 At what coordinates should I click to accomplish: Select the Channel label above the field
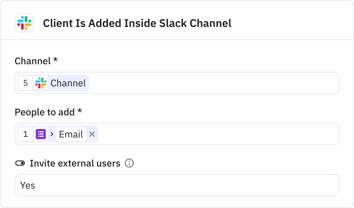[36, 61]
